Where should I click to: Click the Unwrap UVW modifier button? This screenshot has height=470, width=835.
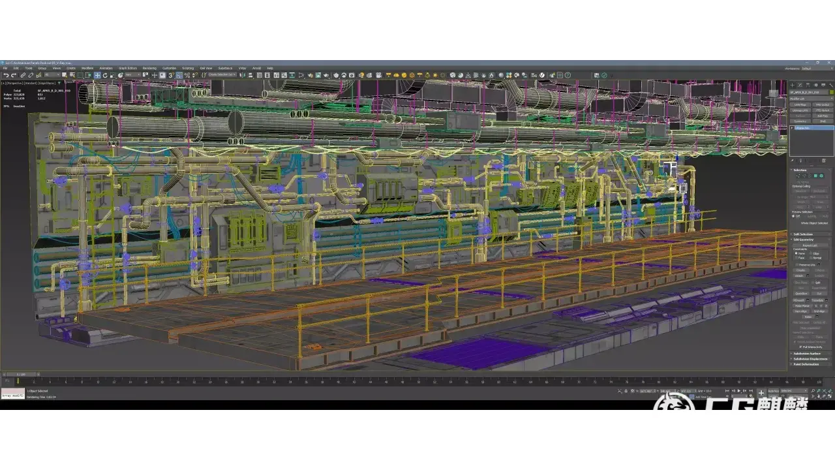click(800, 110)
